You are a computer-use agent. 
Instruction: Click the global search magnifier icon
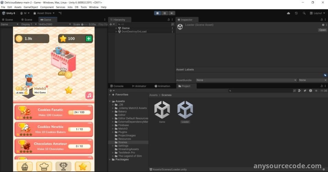(x=304, y=13)
